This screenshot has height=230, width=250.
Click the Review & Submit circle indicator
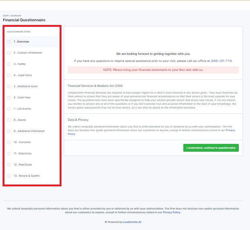(x=9, y=176)
